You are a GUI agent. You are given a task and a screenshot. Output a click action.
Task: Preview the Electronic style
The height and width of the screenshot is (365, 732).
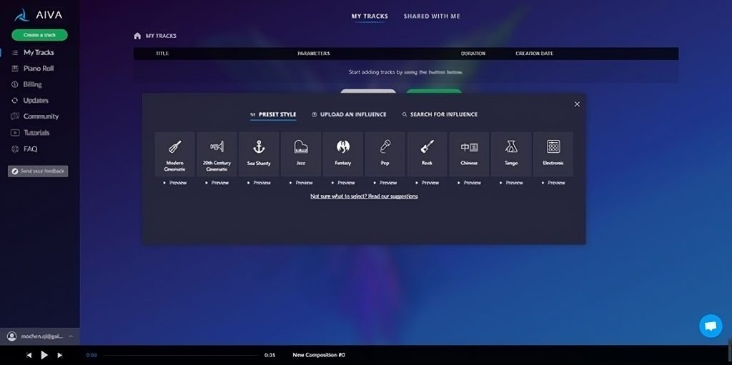coord(553,183)
